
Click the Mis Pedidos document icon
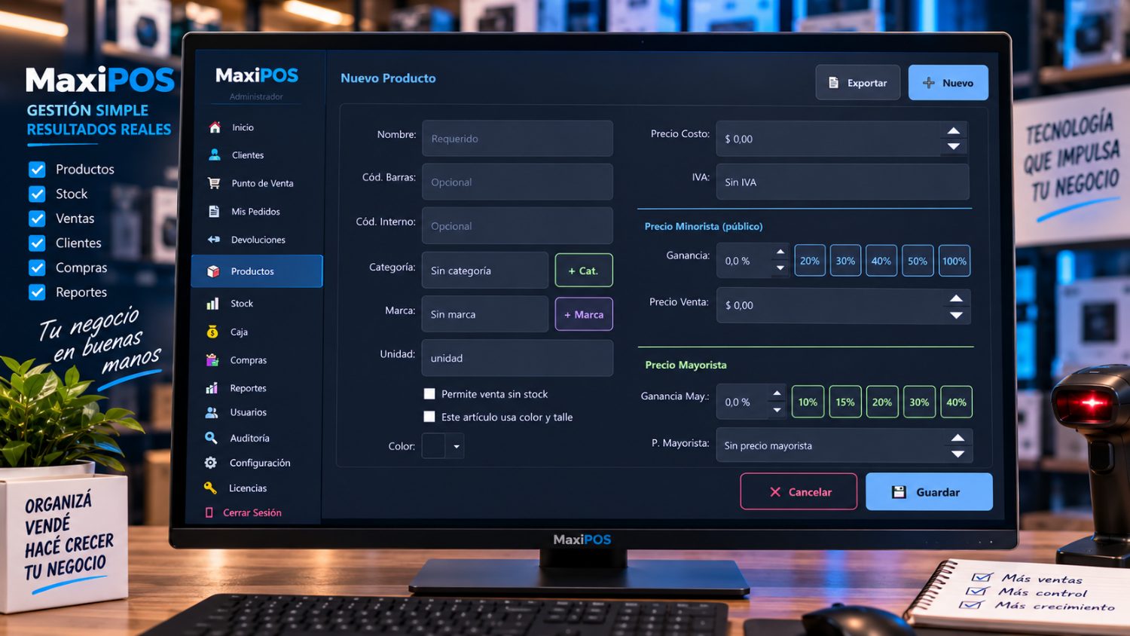tap(214, 212)
